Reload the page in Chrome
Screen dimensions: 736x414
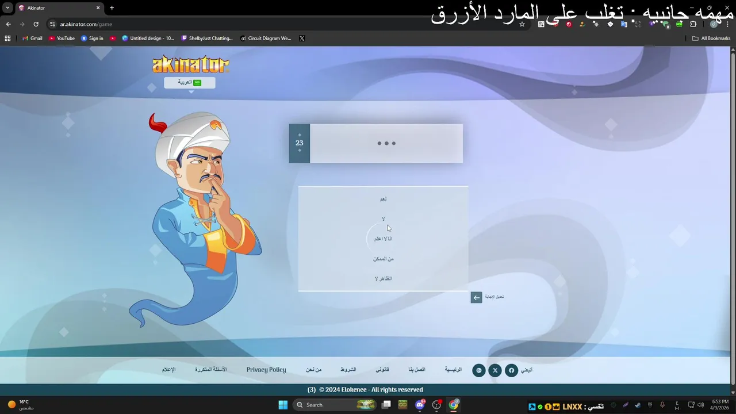[x=36, y=24]
